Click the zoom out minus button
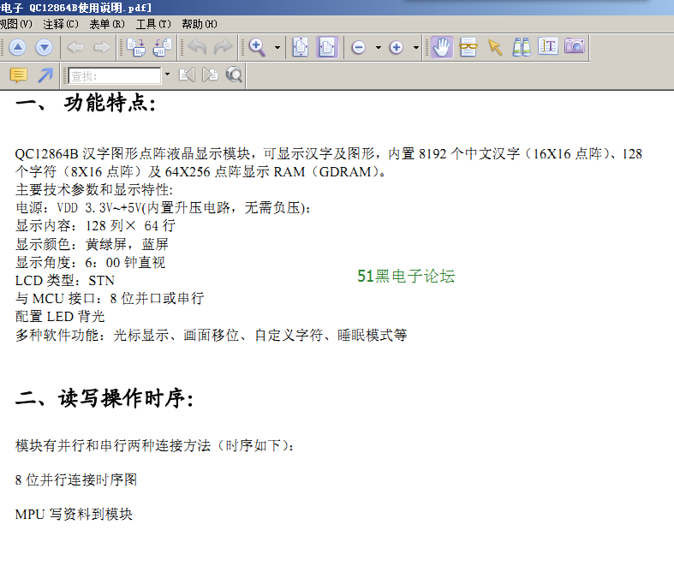The height and width of the screenshot is (572, 674). [359, 47]
